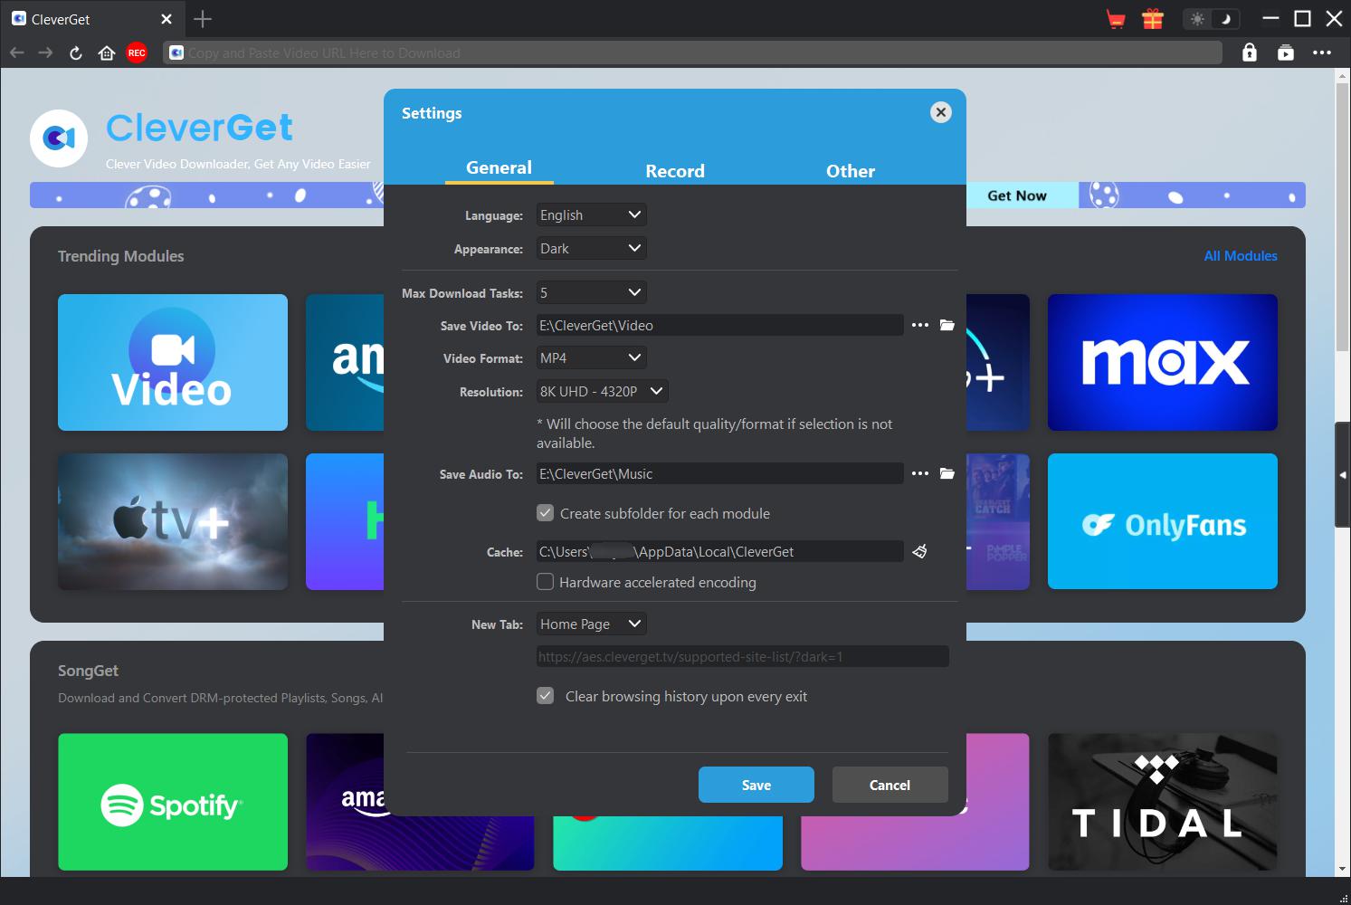
Task: Go forward with the forward arrow
Action: pyautogui.click(x=46, y=53)
